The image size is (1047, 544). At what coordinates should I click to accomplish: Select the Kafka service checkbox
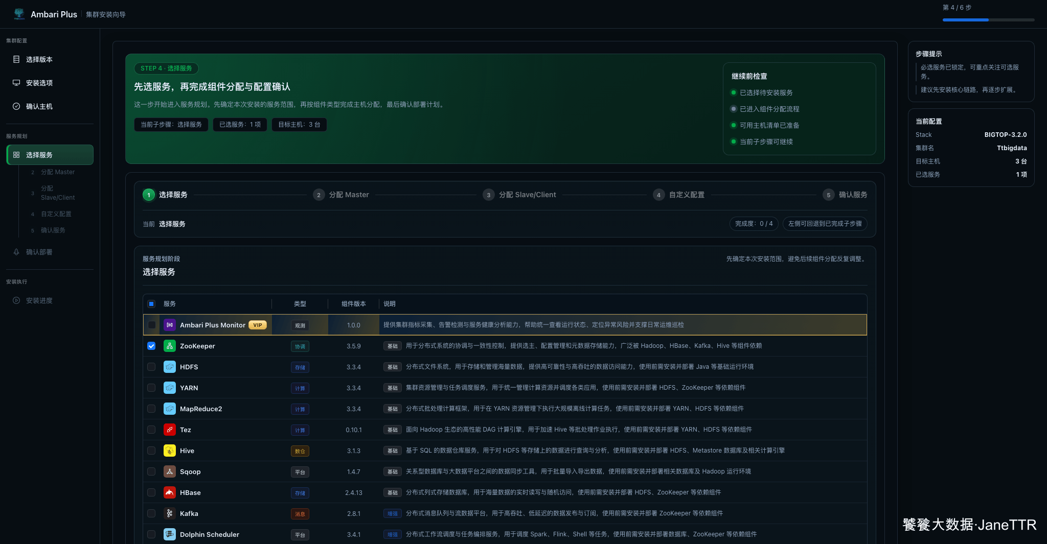point(151,513)
